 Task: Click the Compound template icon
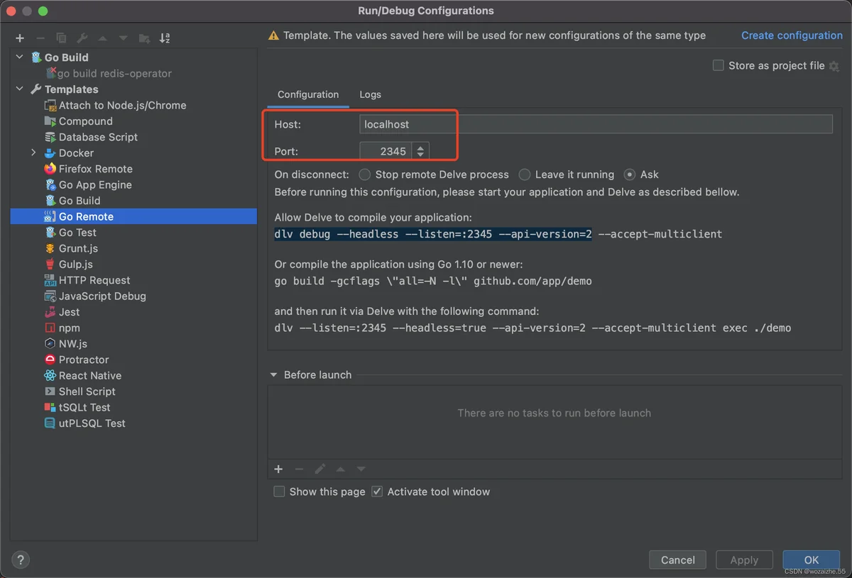click(x=50, y=121)
